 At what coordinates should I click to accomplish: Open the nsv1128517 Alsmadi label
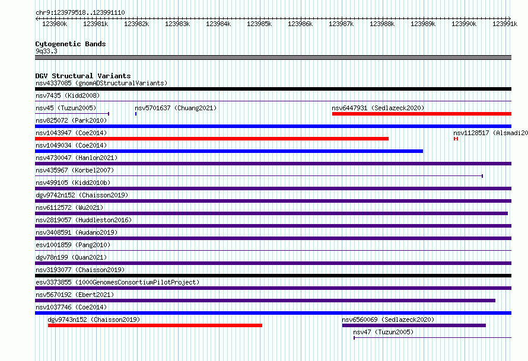coord(491,133)
